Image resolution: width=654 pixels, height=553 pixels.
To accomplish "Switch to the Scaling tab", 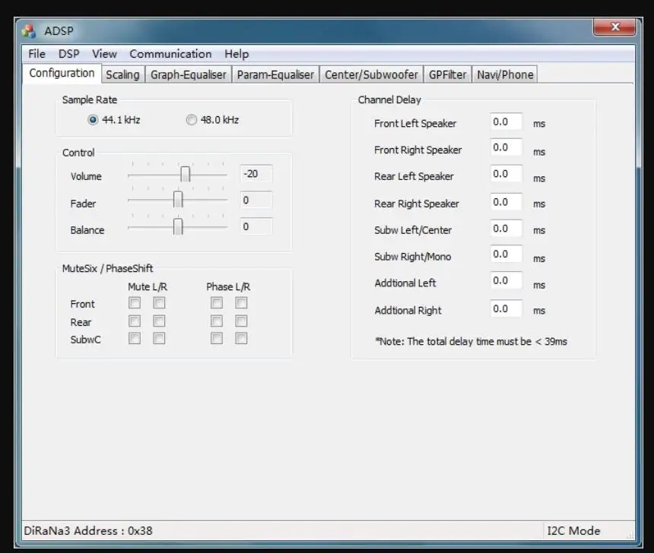I will click(x=122, y=74).
